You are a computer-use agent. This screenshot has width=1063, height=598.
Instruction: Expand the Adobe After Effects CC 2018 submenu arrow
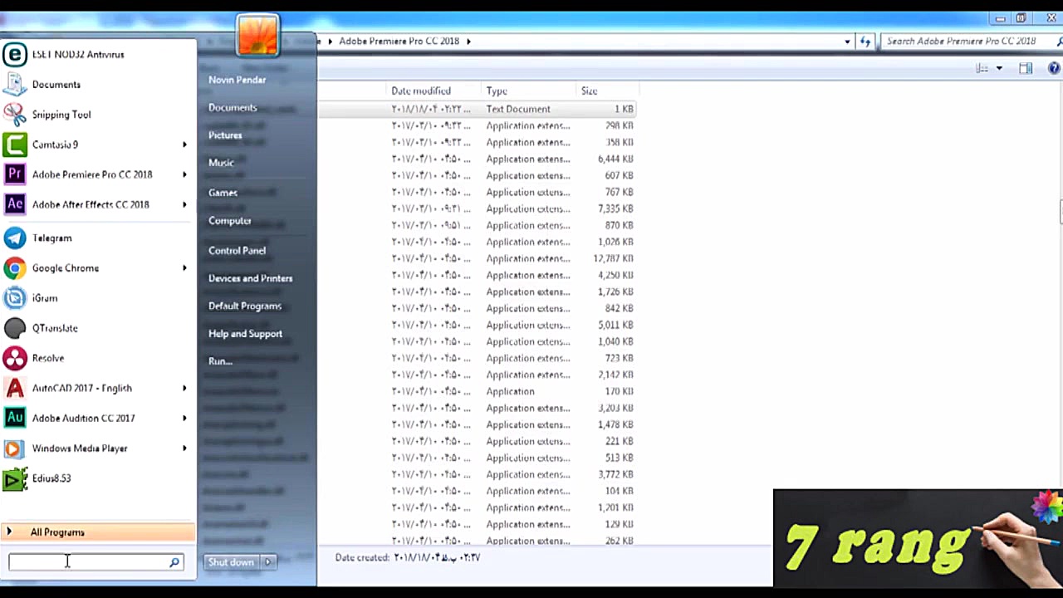[184, 204]
